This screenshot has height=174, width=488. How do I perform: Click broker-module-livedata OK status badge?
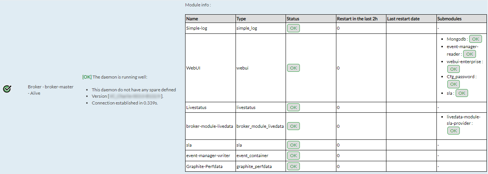point(293,126)
